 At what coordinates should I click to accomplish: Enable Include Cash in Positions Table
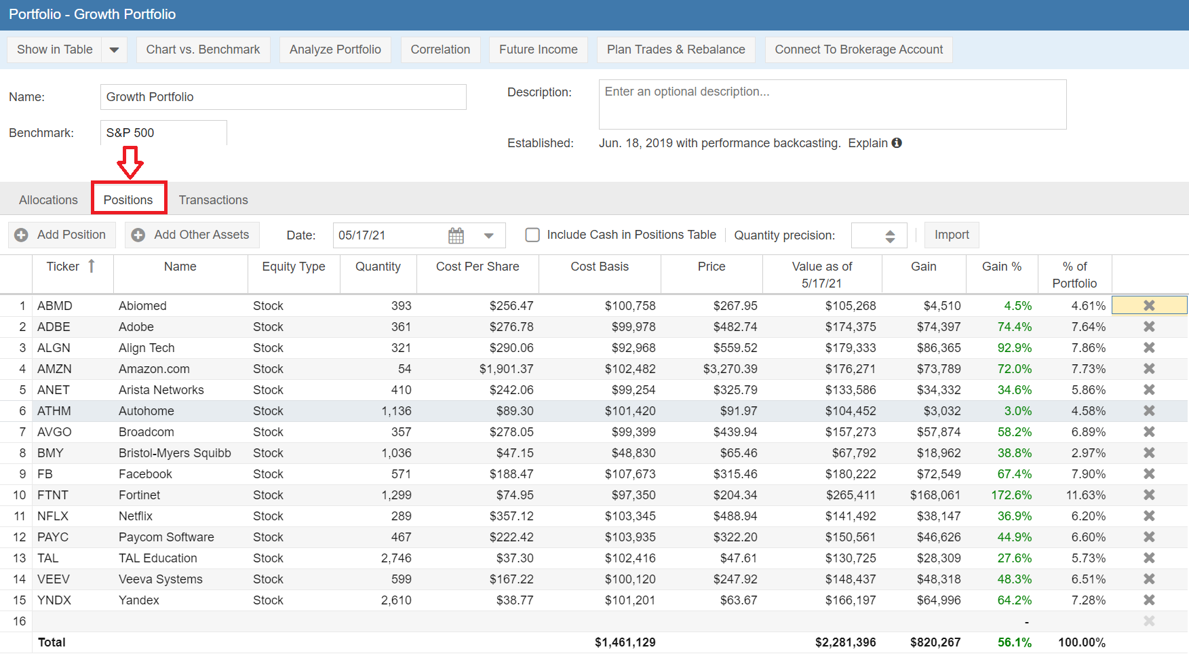[x=532, y=235]
